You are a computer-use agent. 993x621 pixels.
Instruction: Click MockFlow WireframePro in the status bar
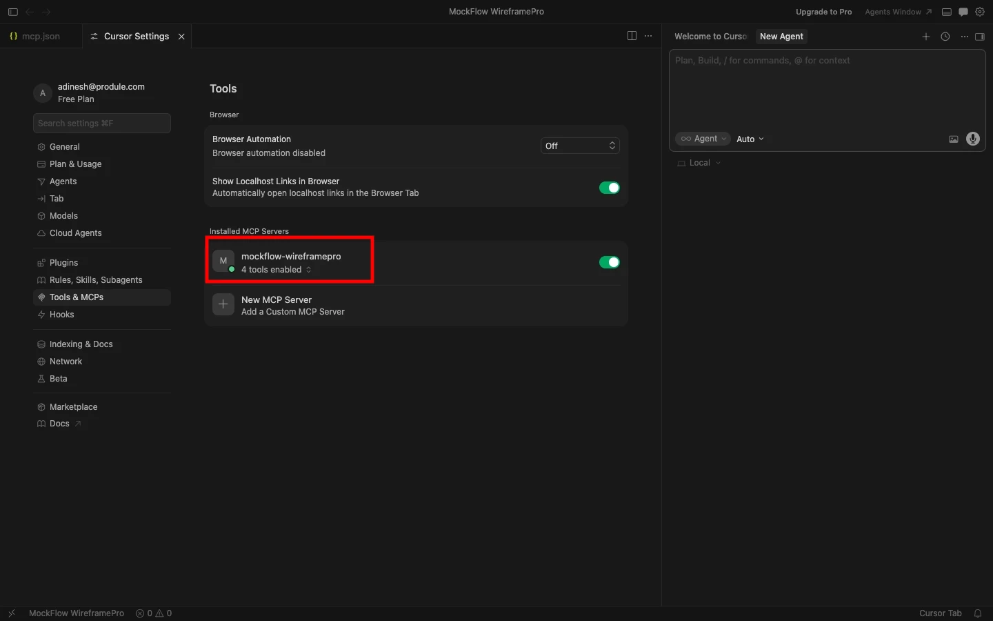pyautogui.click(x=77, y=613)
